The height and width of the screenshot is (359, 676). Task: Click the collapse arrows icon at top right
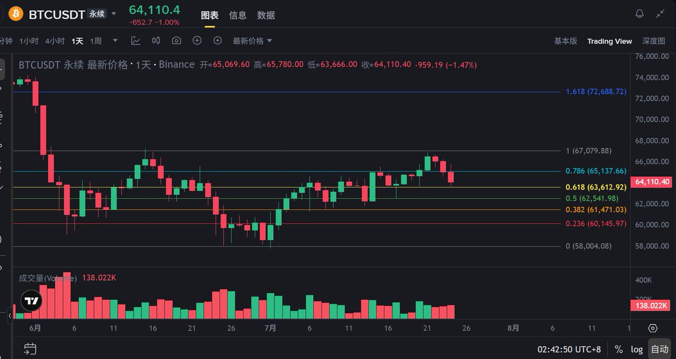660,14
